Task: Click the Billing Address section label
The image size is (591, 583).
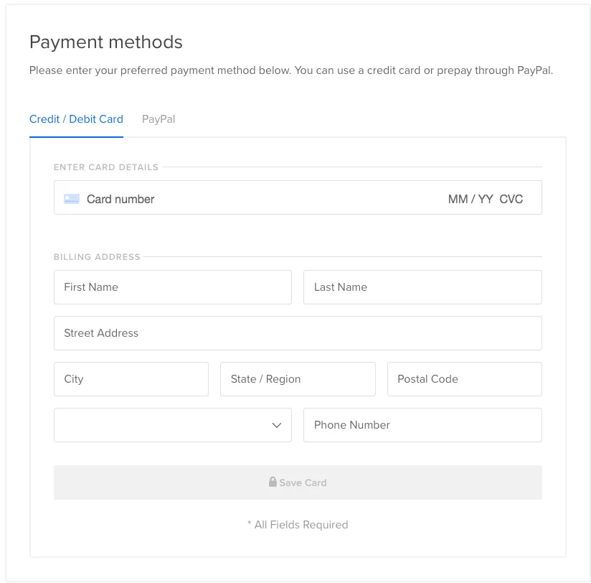Action: (97, 257)
